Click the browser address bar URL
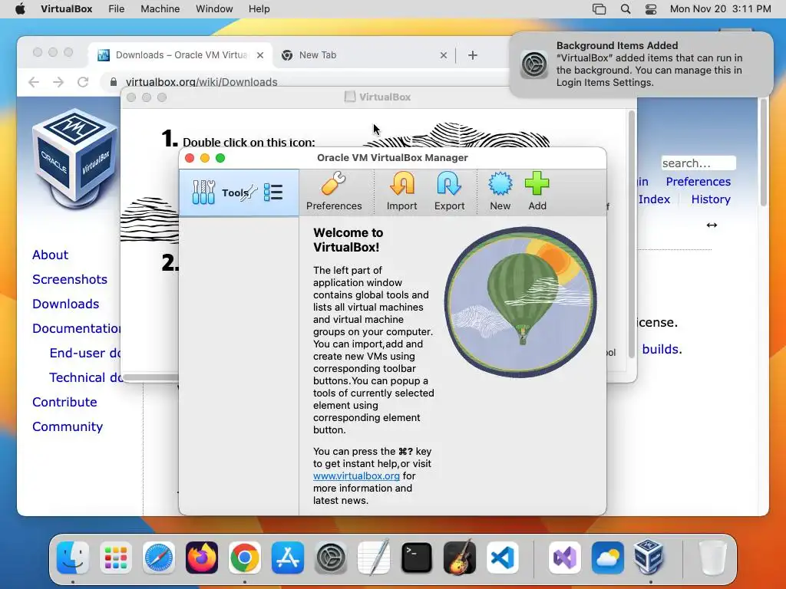Screen dimensions: 786x589 tap(202, 81)
